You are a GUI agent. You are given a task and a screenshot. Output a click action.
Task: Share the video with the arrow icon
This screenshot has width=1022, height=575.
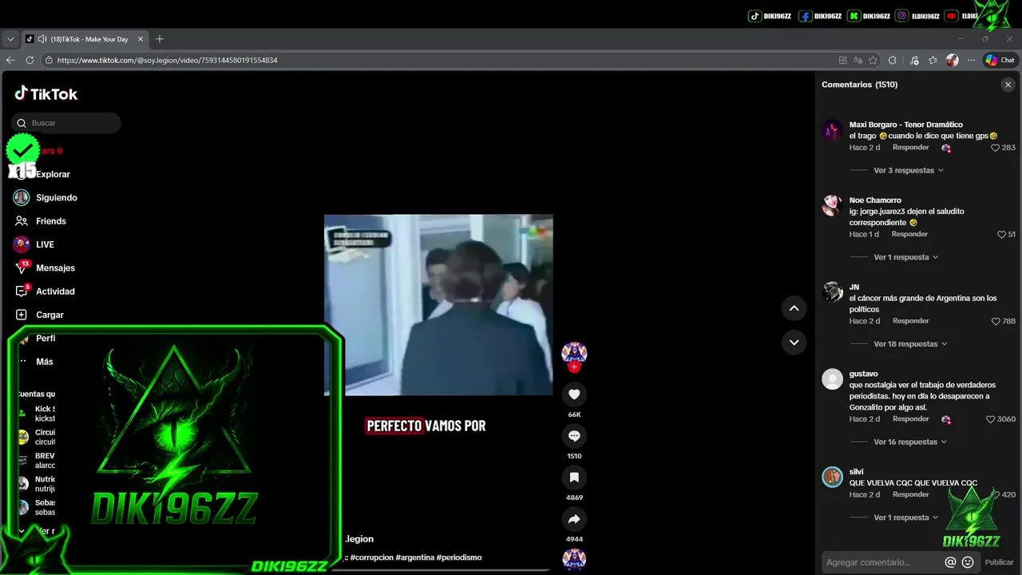click(574, 518)
